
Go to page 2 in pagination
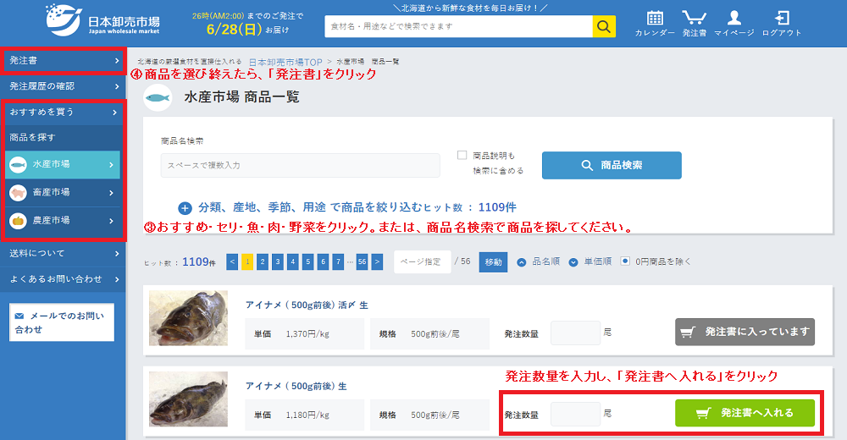pos(263,261)
